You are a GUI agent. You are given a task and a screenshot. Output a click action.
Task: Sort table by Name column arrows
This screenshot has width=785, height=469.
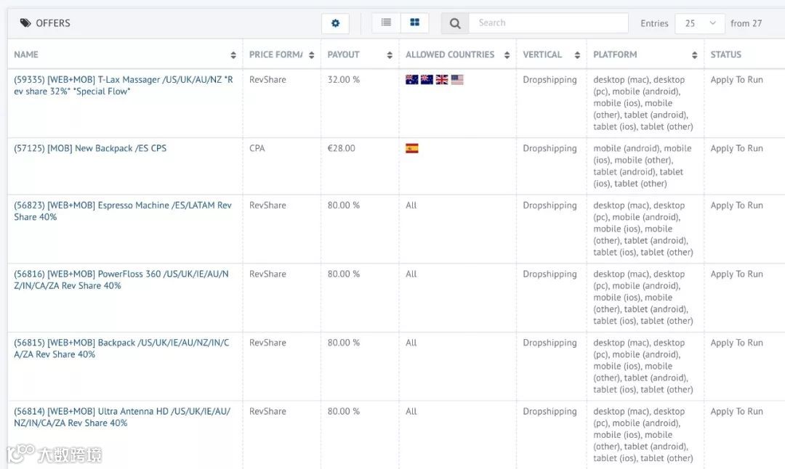point(233,55)
